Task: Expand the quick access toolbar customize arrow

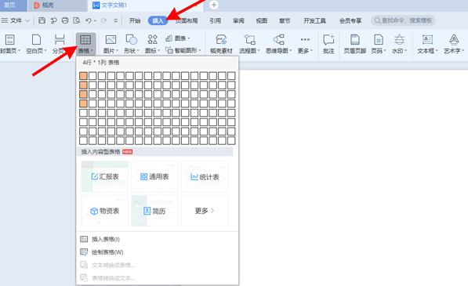Action: click(115, 20)
